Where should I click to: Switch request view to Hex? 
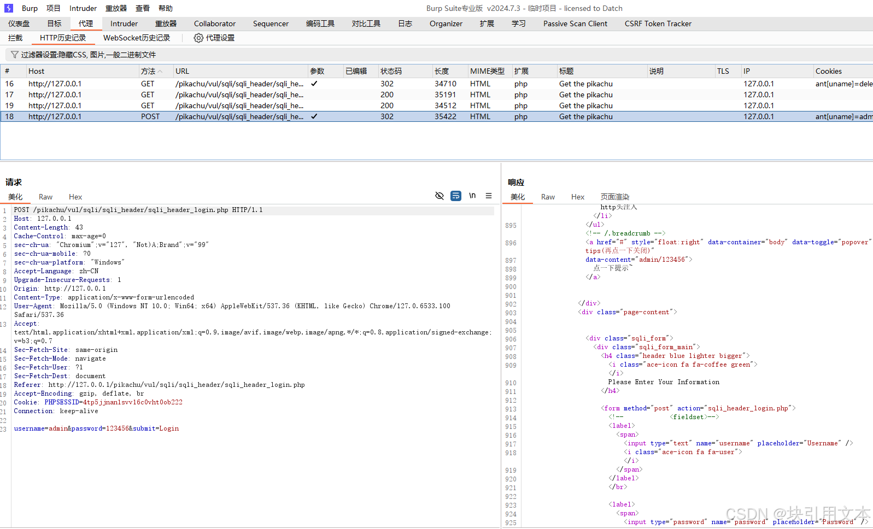coord(75,197)
